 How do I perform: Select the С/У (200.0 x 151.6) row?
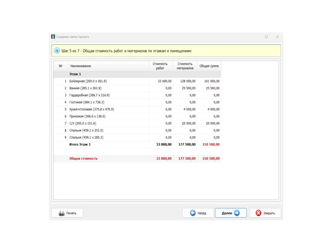(137, 123)
